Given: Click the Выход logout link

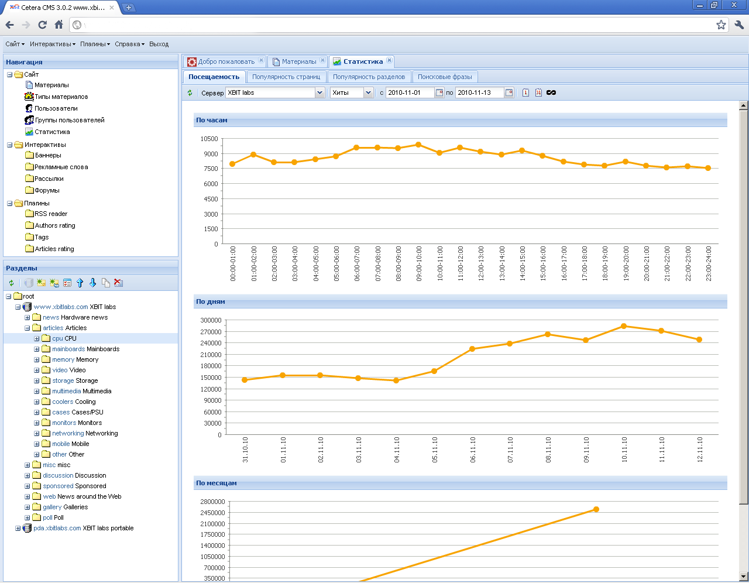Looking at the screenshot, I should [159, 44].
